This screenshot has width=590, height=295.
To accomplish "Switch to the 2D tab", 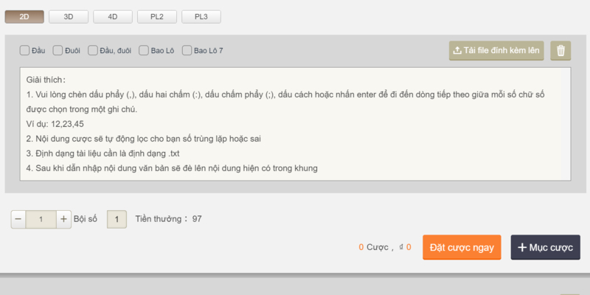I will (24, 16).
